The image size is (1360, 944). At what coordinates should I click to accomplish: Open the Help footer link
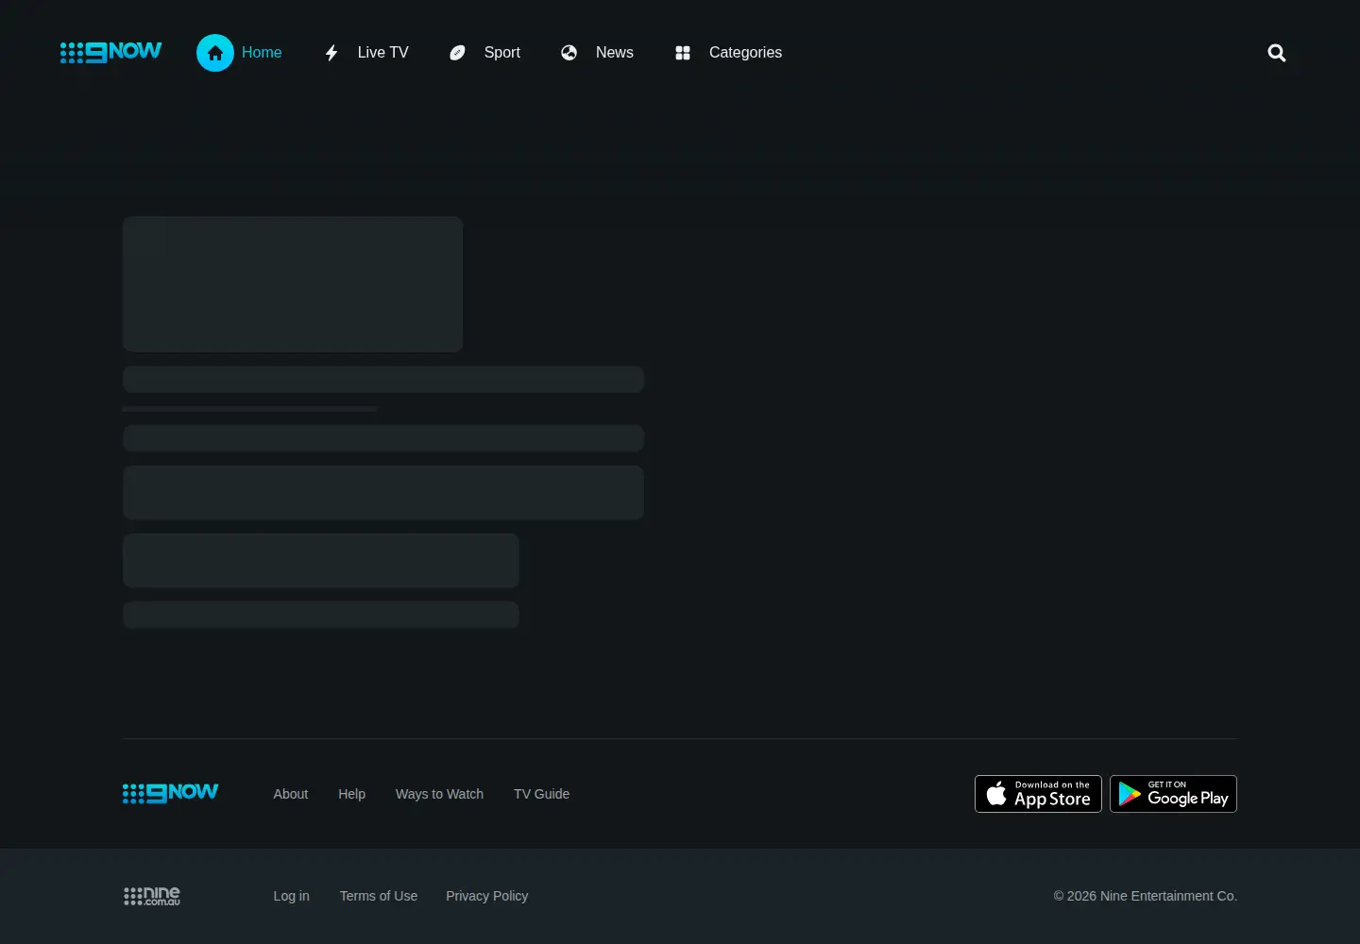[352, 794]
